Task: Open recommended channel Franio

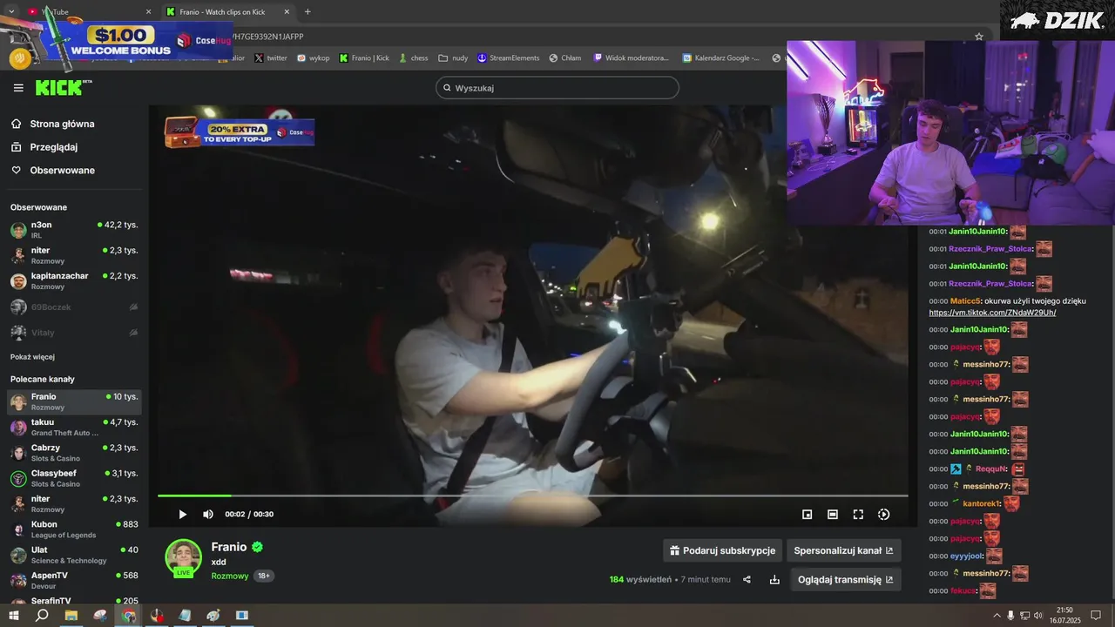Action: (74, 401)
